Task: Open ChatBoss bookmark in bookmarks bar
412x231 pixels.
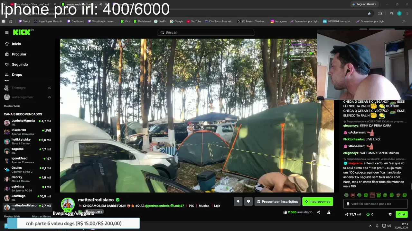Action: coord(219,21)
